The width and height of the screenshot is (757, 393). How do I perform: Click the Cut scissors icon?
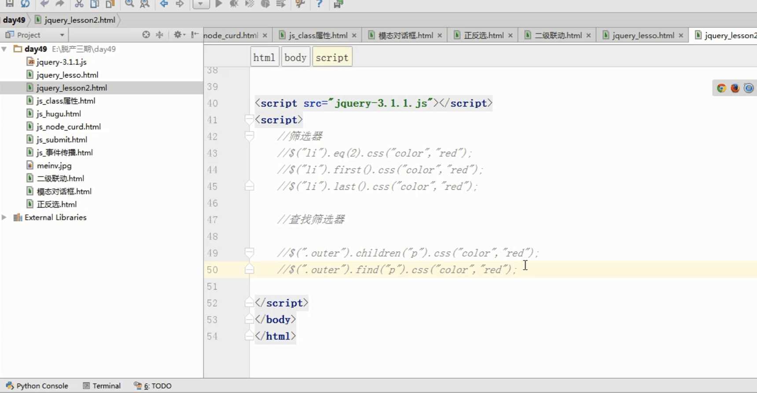pos(79,4)
